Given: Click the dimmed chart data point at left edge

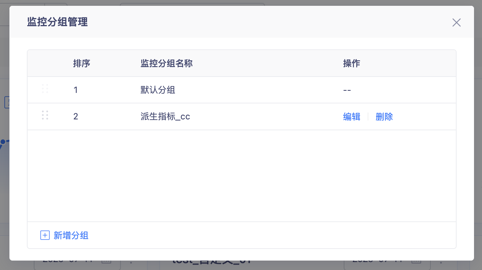Looking at the screenshot, I should [x=3, y=142].
